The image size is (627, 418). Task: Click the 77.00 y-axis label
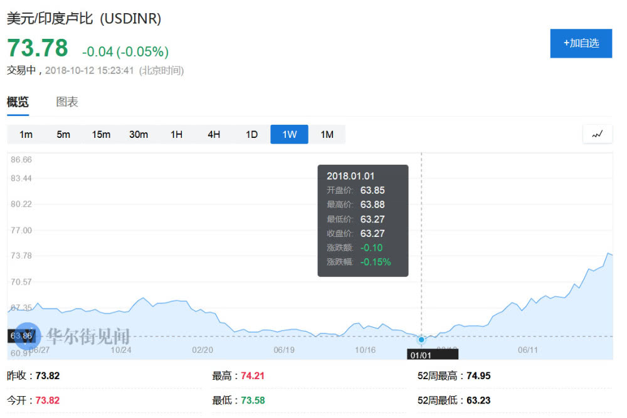click(21, 231)
